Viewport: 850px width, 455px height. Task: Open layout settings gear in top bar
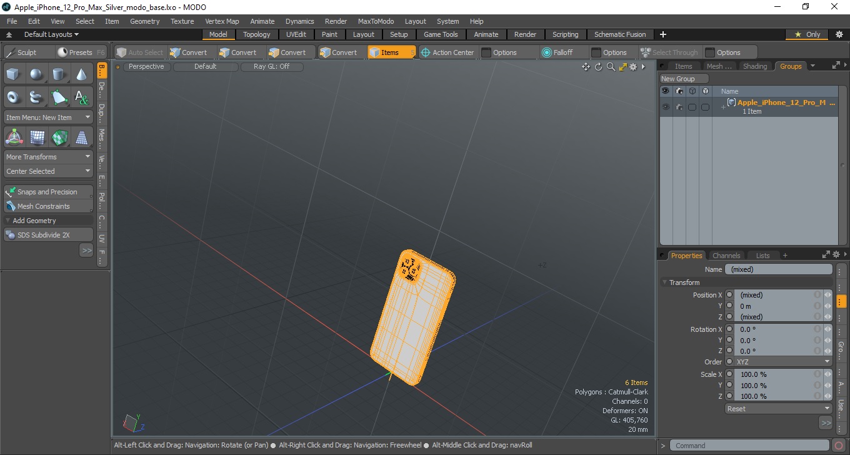(839, 34)
